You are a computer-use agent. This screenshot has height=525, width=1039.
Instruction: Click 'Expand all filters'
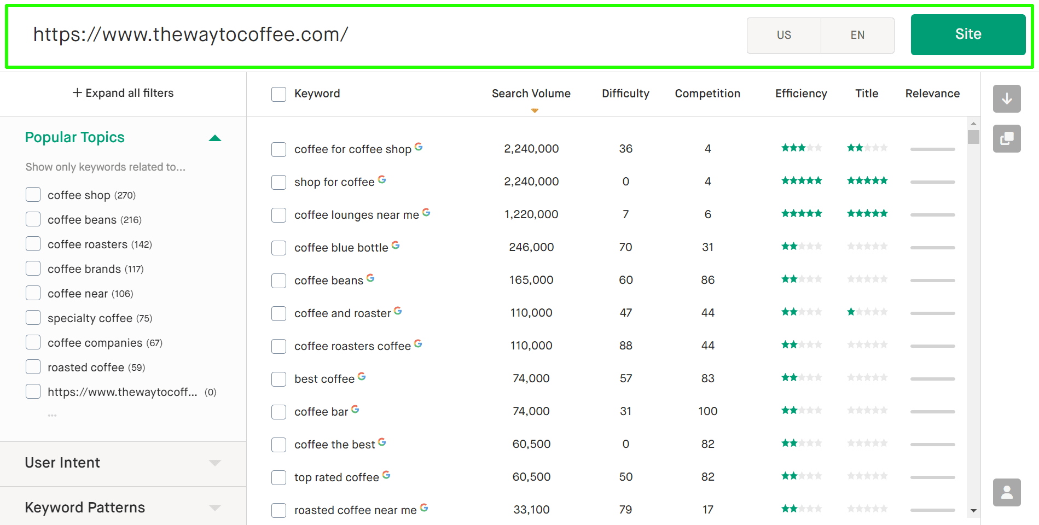point(123,92)
